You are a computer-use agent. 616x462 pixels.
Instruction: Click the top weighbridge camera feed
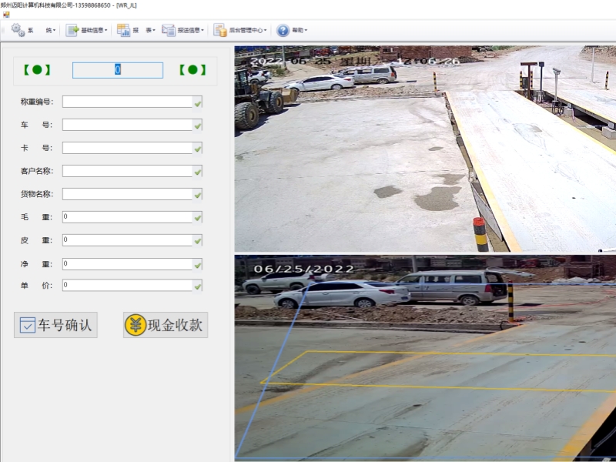point(425,148)
